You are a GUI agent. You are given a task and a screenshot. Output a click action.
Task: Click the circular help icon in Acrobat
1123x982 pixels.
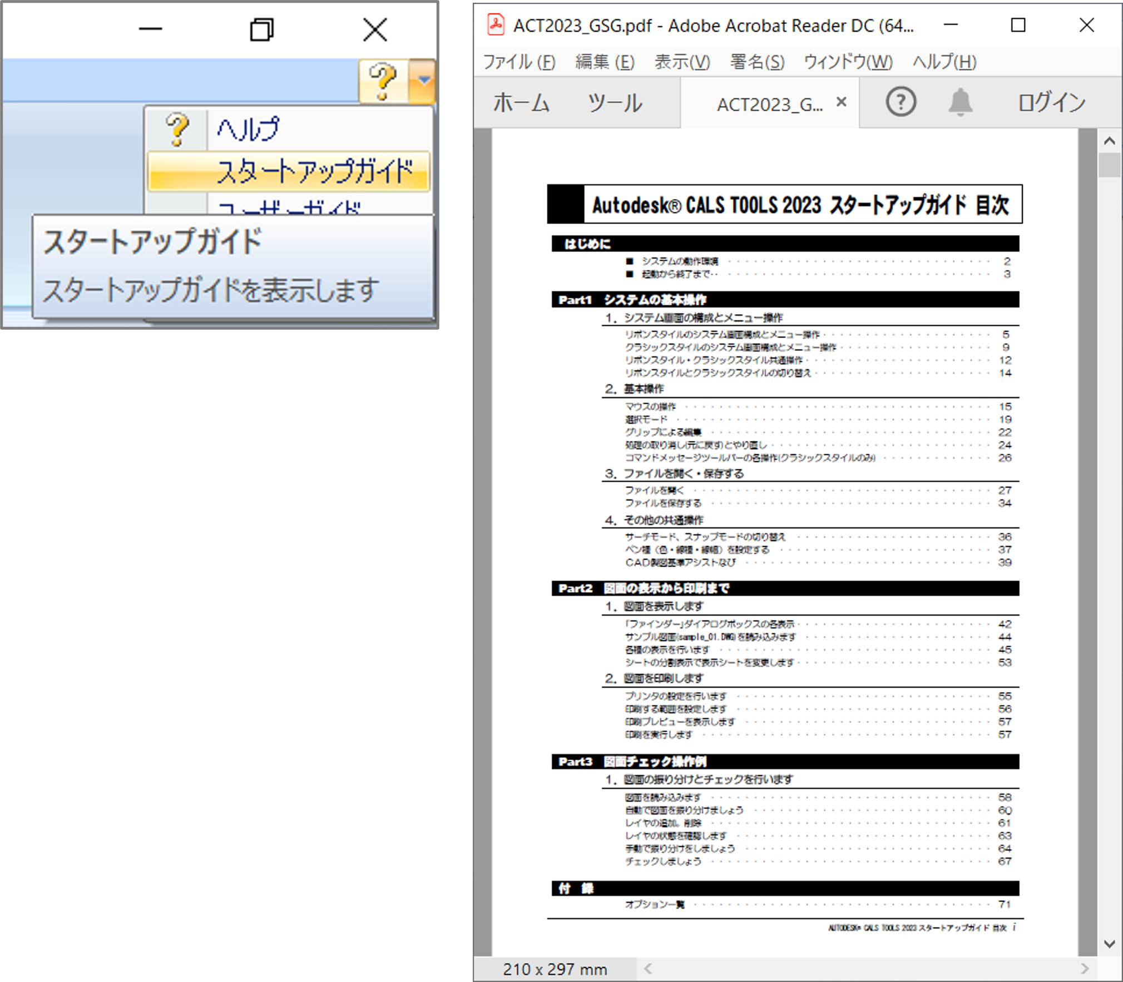click(x=901, y=102)
